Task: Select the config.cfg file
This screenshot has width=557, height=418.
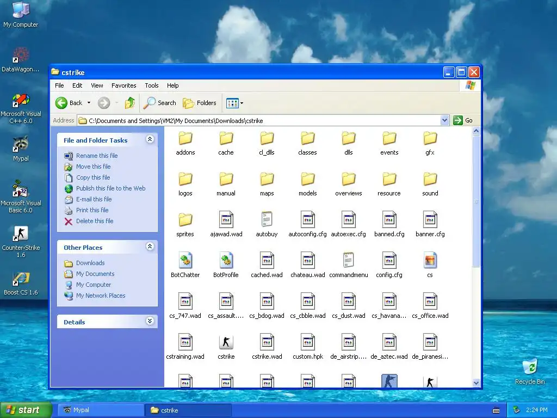Action: 389,266
